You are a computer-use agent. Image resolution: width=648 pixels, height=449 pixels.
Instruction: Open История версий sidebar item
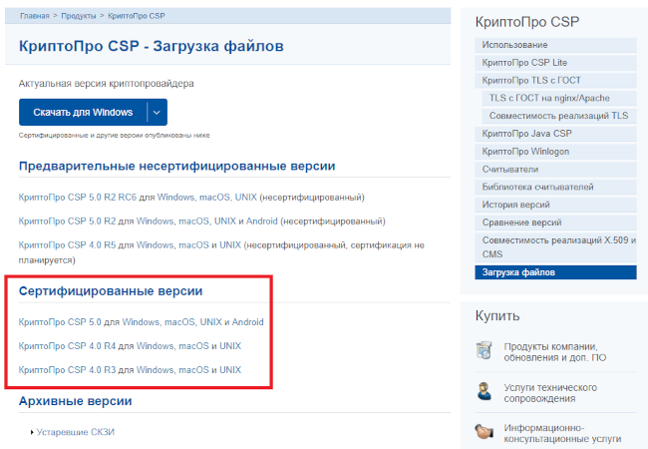click(x=555, y=205)
